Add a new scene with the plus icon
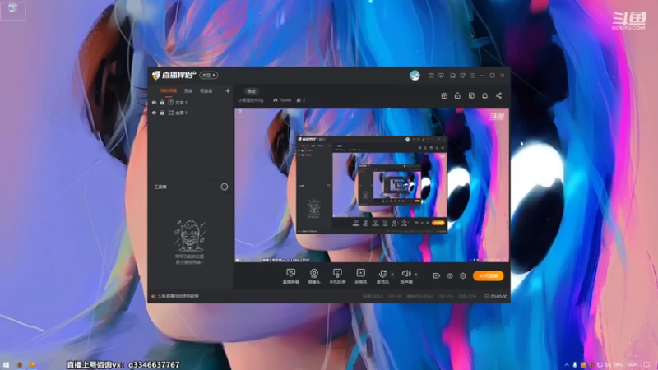Screen dimensions: 658x370 [x=228, y=90]
